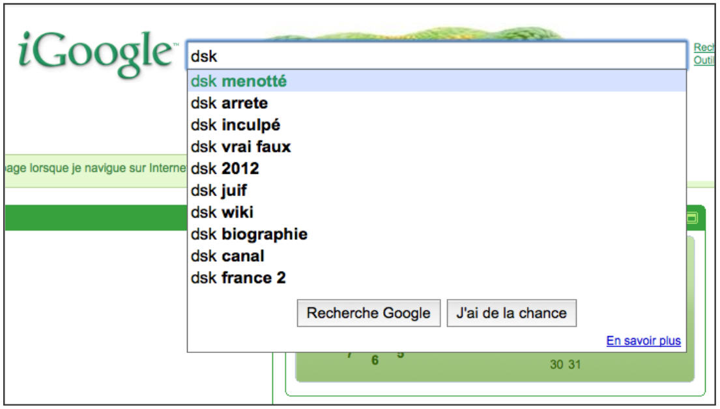Open the partially visible Outil link
The image size is (720, 409).
click(704, 60)
